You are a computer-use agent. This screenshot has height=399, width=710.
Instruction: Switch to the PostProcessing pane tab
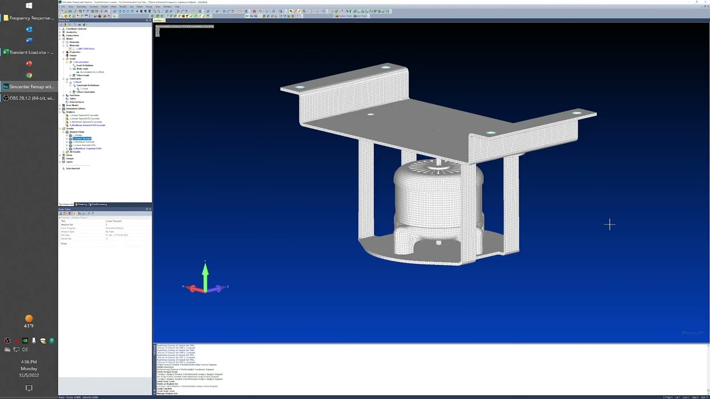click(x=98, y=204)
